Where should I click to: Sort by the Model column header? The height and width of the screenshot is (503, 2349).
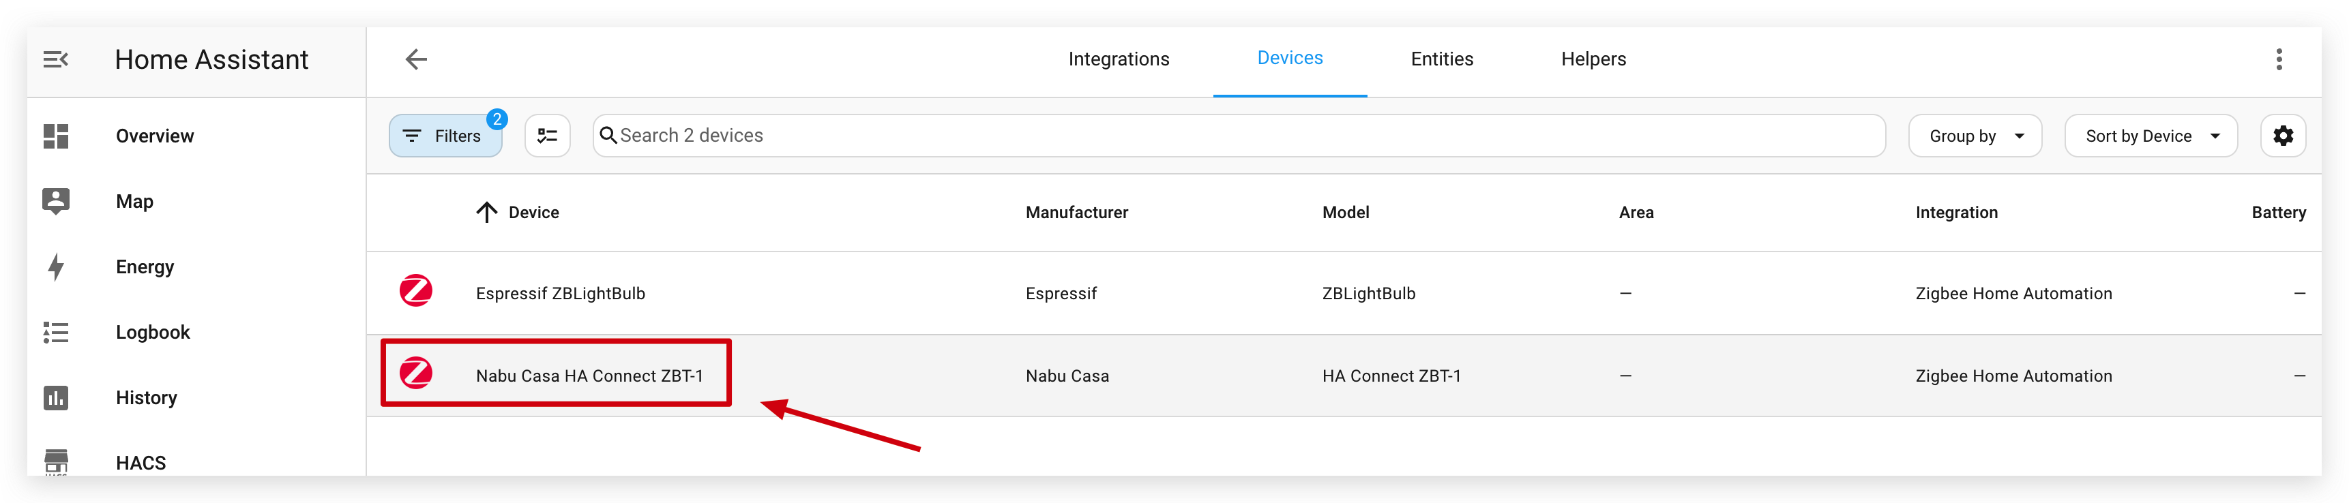pos(1345,213)
